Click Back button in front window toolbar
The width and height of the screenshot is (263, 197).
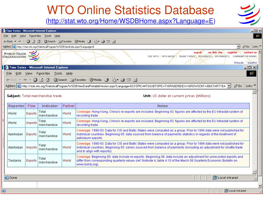(12, 80)
